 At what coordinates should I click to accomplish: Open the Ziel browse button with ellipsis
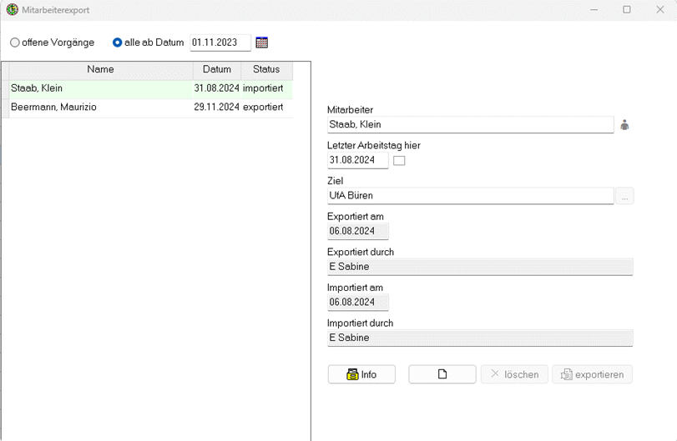click(624, 196)
